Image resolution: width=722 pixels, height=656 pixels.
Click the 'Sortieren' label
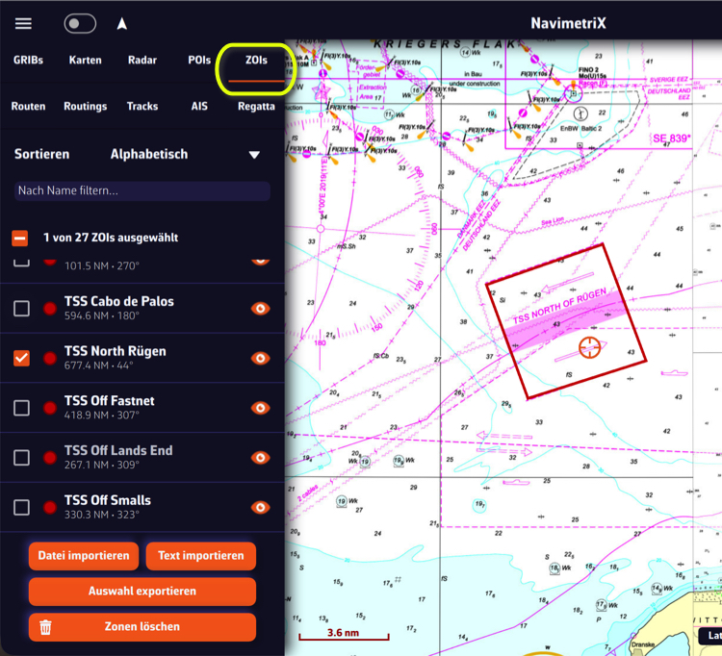coord(42,154)
